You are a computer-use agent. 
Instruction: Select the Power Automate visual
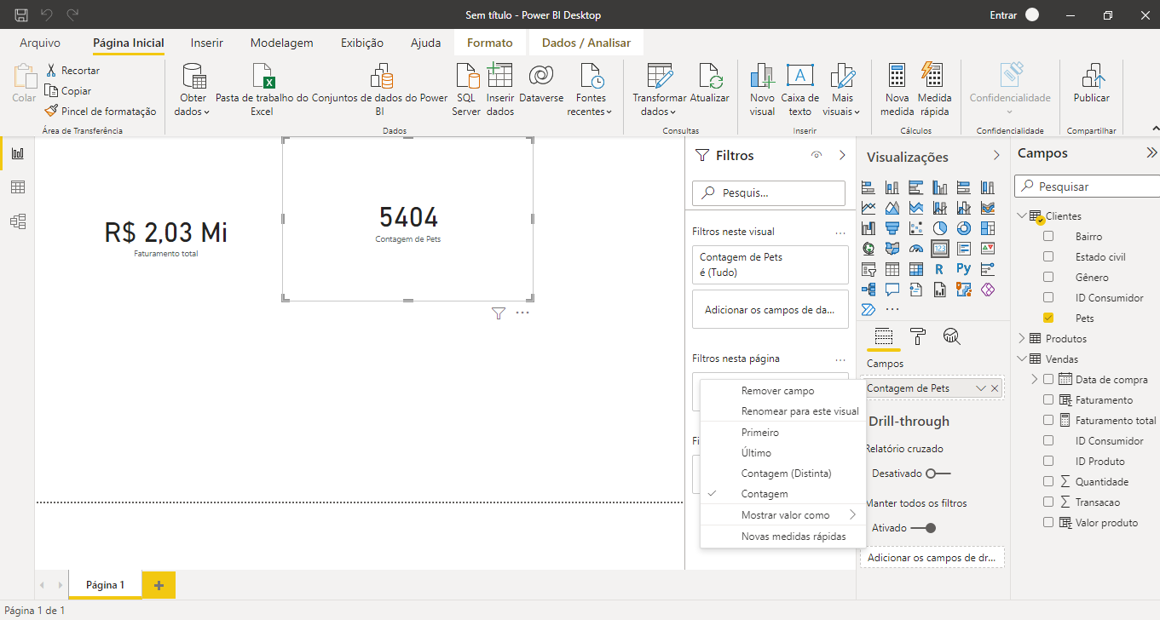(x=869, y=309)
